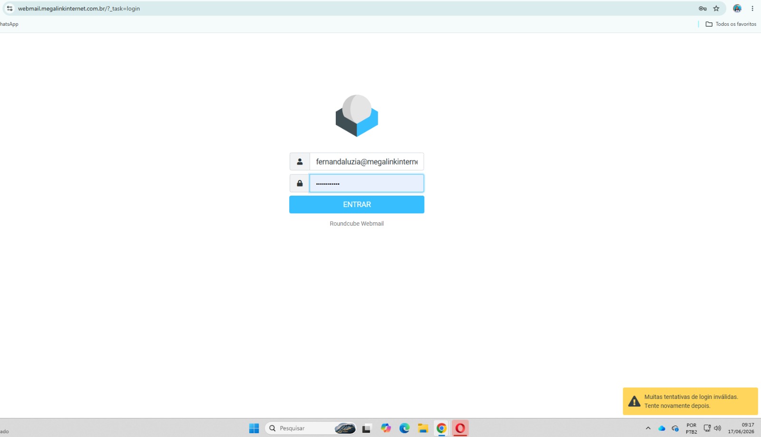Open the Todos os favoritos bookmarks folder
The width and height of the screenshot is (761, 437).
click(x=731, y=24)
